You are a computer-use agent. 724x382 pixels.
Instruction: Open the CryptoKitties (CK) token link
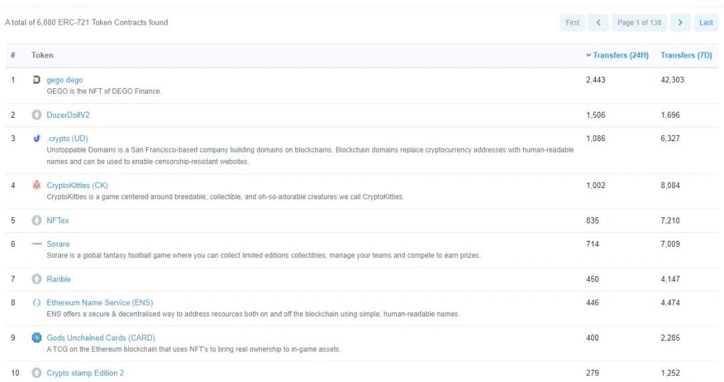77,185
